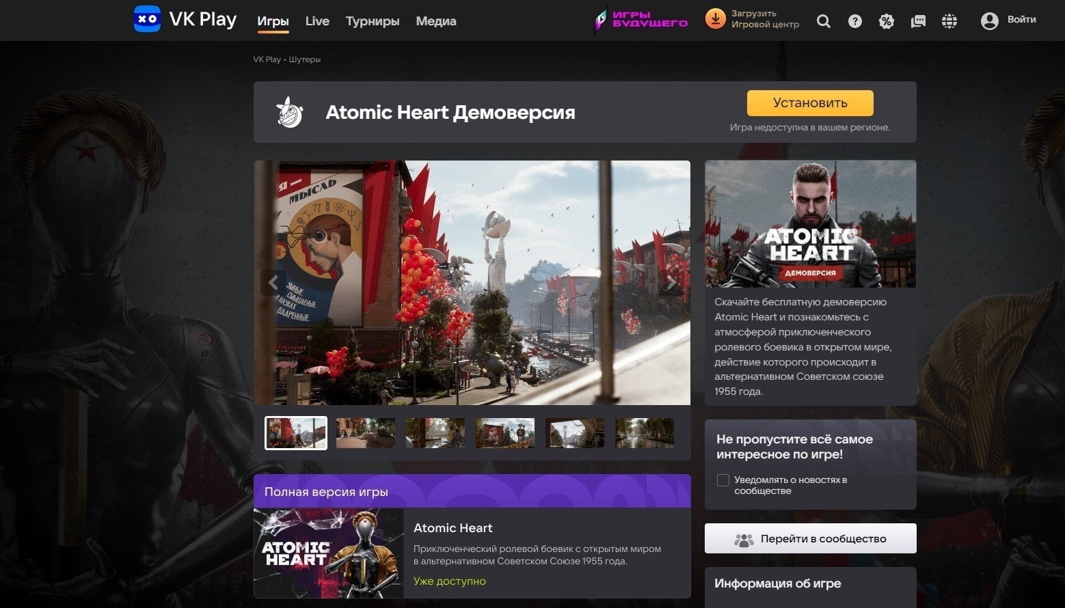
Task: Enable community news notifications checkbox
Action: (723, 480)
